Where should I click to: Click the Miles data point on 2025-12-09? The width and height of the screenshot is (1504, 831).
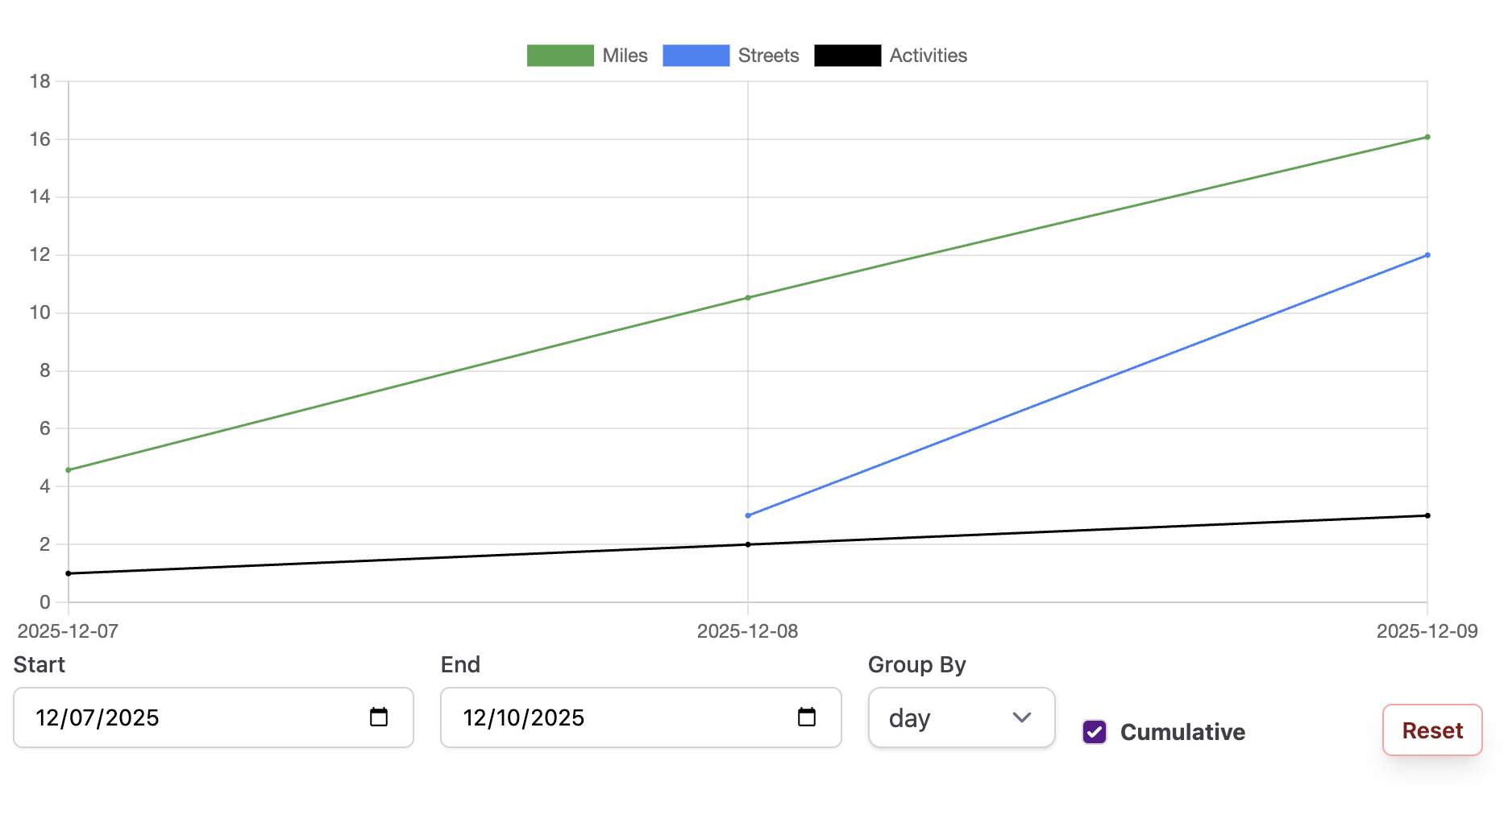1427,137
